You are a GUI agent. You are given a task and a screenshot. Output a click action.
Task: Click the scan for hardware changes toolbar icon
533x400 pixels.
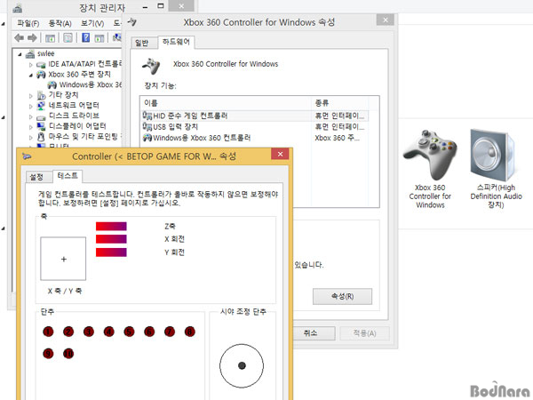[117, 37]
